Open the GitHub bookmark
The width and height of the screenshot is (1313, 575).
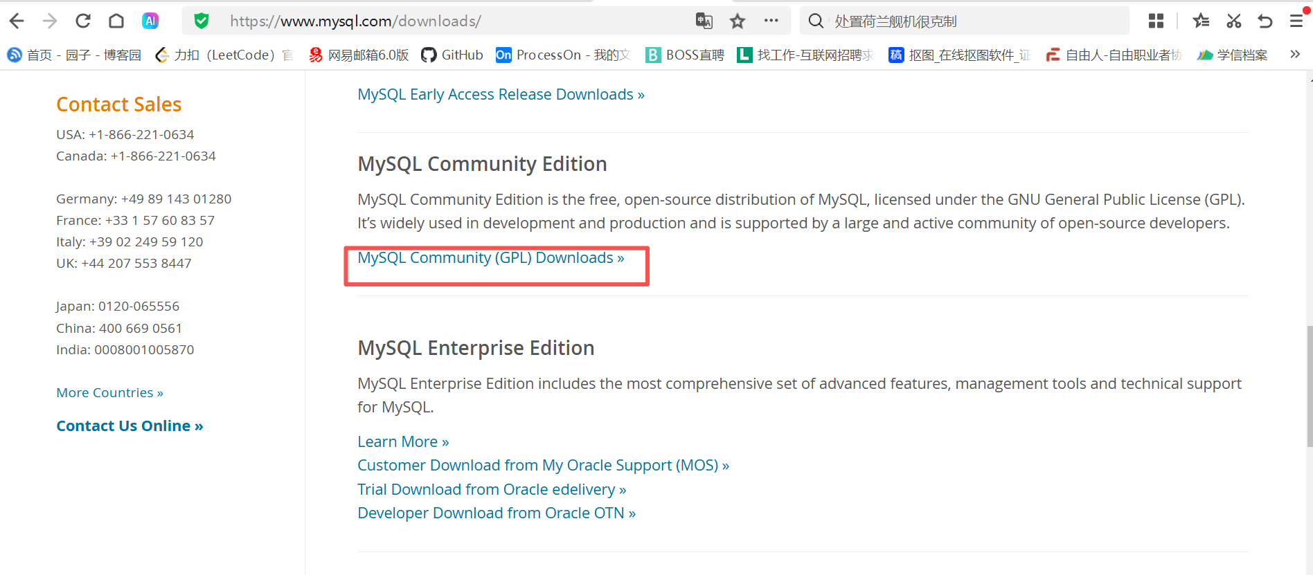click(452, 55)
